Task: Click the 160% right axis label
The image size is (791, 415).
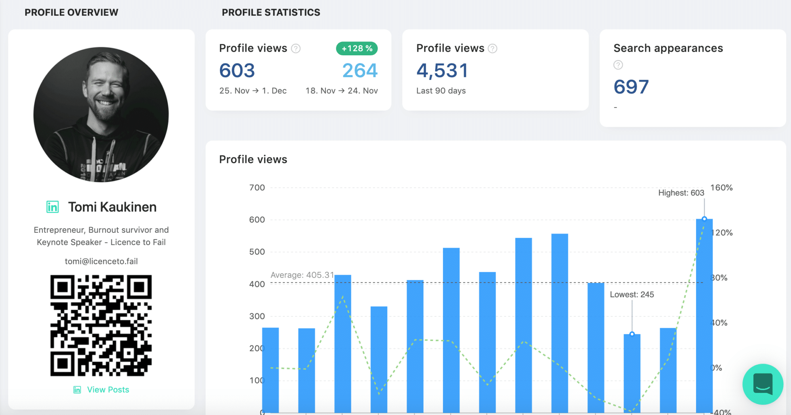Action: [x=721, y=187]
